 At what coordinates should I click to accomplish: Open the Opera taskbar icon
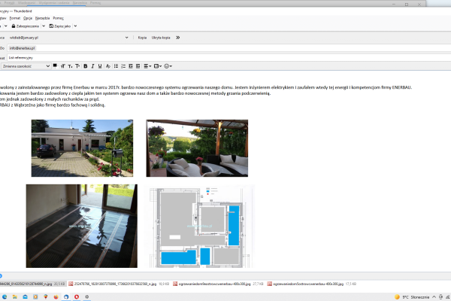tap(77, 296)
